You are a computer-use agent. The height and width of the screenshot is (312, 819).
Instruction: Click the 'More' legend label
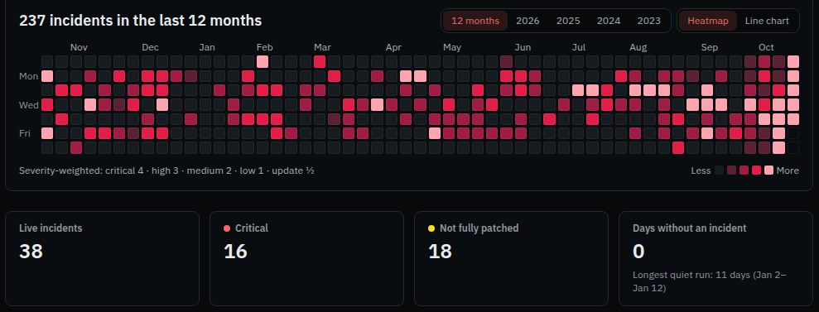[788, 170]
